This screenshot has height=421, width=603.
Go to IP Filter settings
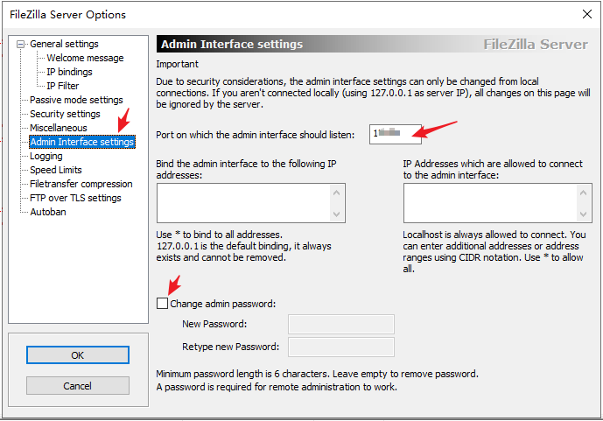click(x=63, y=86)
